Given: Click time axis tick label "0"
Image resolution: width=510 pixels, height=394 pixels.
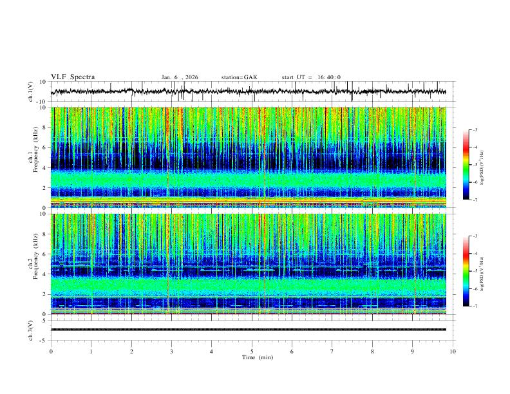Looking at the screenshot, I should (51, 352).
